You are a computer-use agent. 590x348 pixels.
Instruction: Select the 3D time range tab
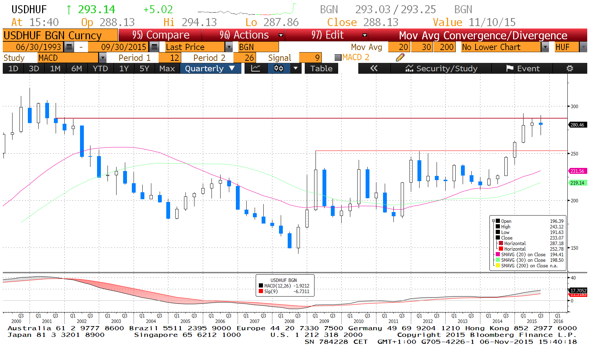tap(34, 68)
